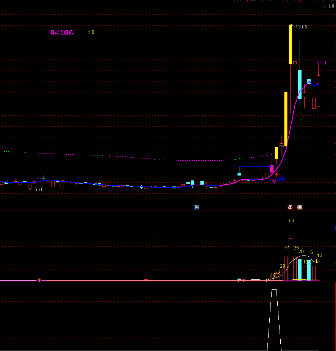Click the diamond marker icon at top right
Image resolution: width=336 pixels, height=351 pixels.
click(324, 6)
